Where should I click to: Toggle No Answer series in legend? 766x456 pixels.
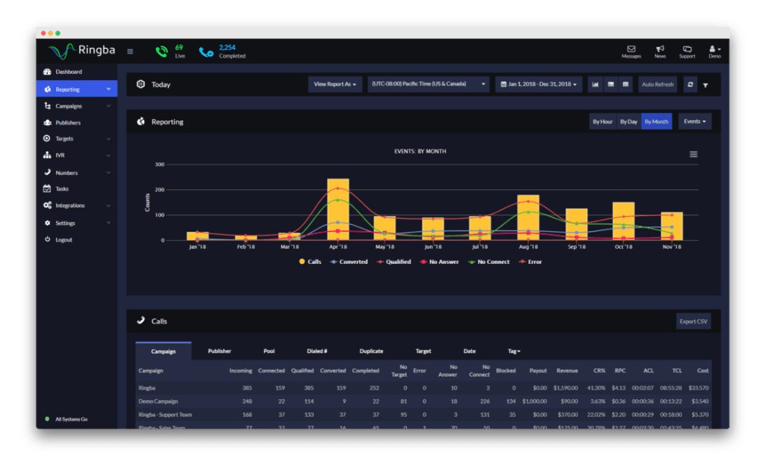click(440, 262)
